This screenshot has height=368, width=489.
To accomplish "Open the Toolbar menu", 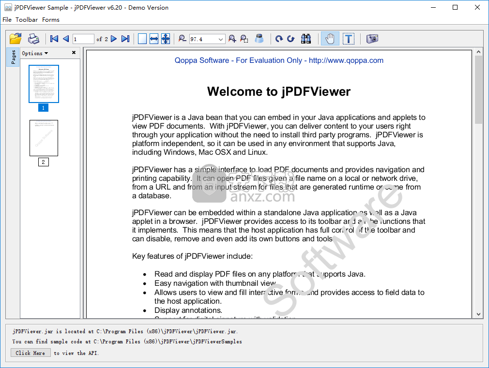I will pos(27,20).
